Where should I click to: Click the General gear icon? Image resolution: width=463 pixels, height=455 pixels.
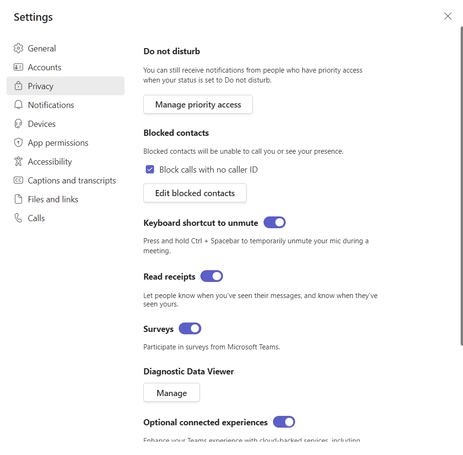(18, 48)
